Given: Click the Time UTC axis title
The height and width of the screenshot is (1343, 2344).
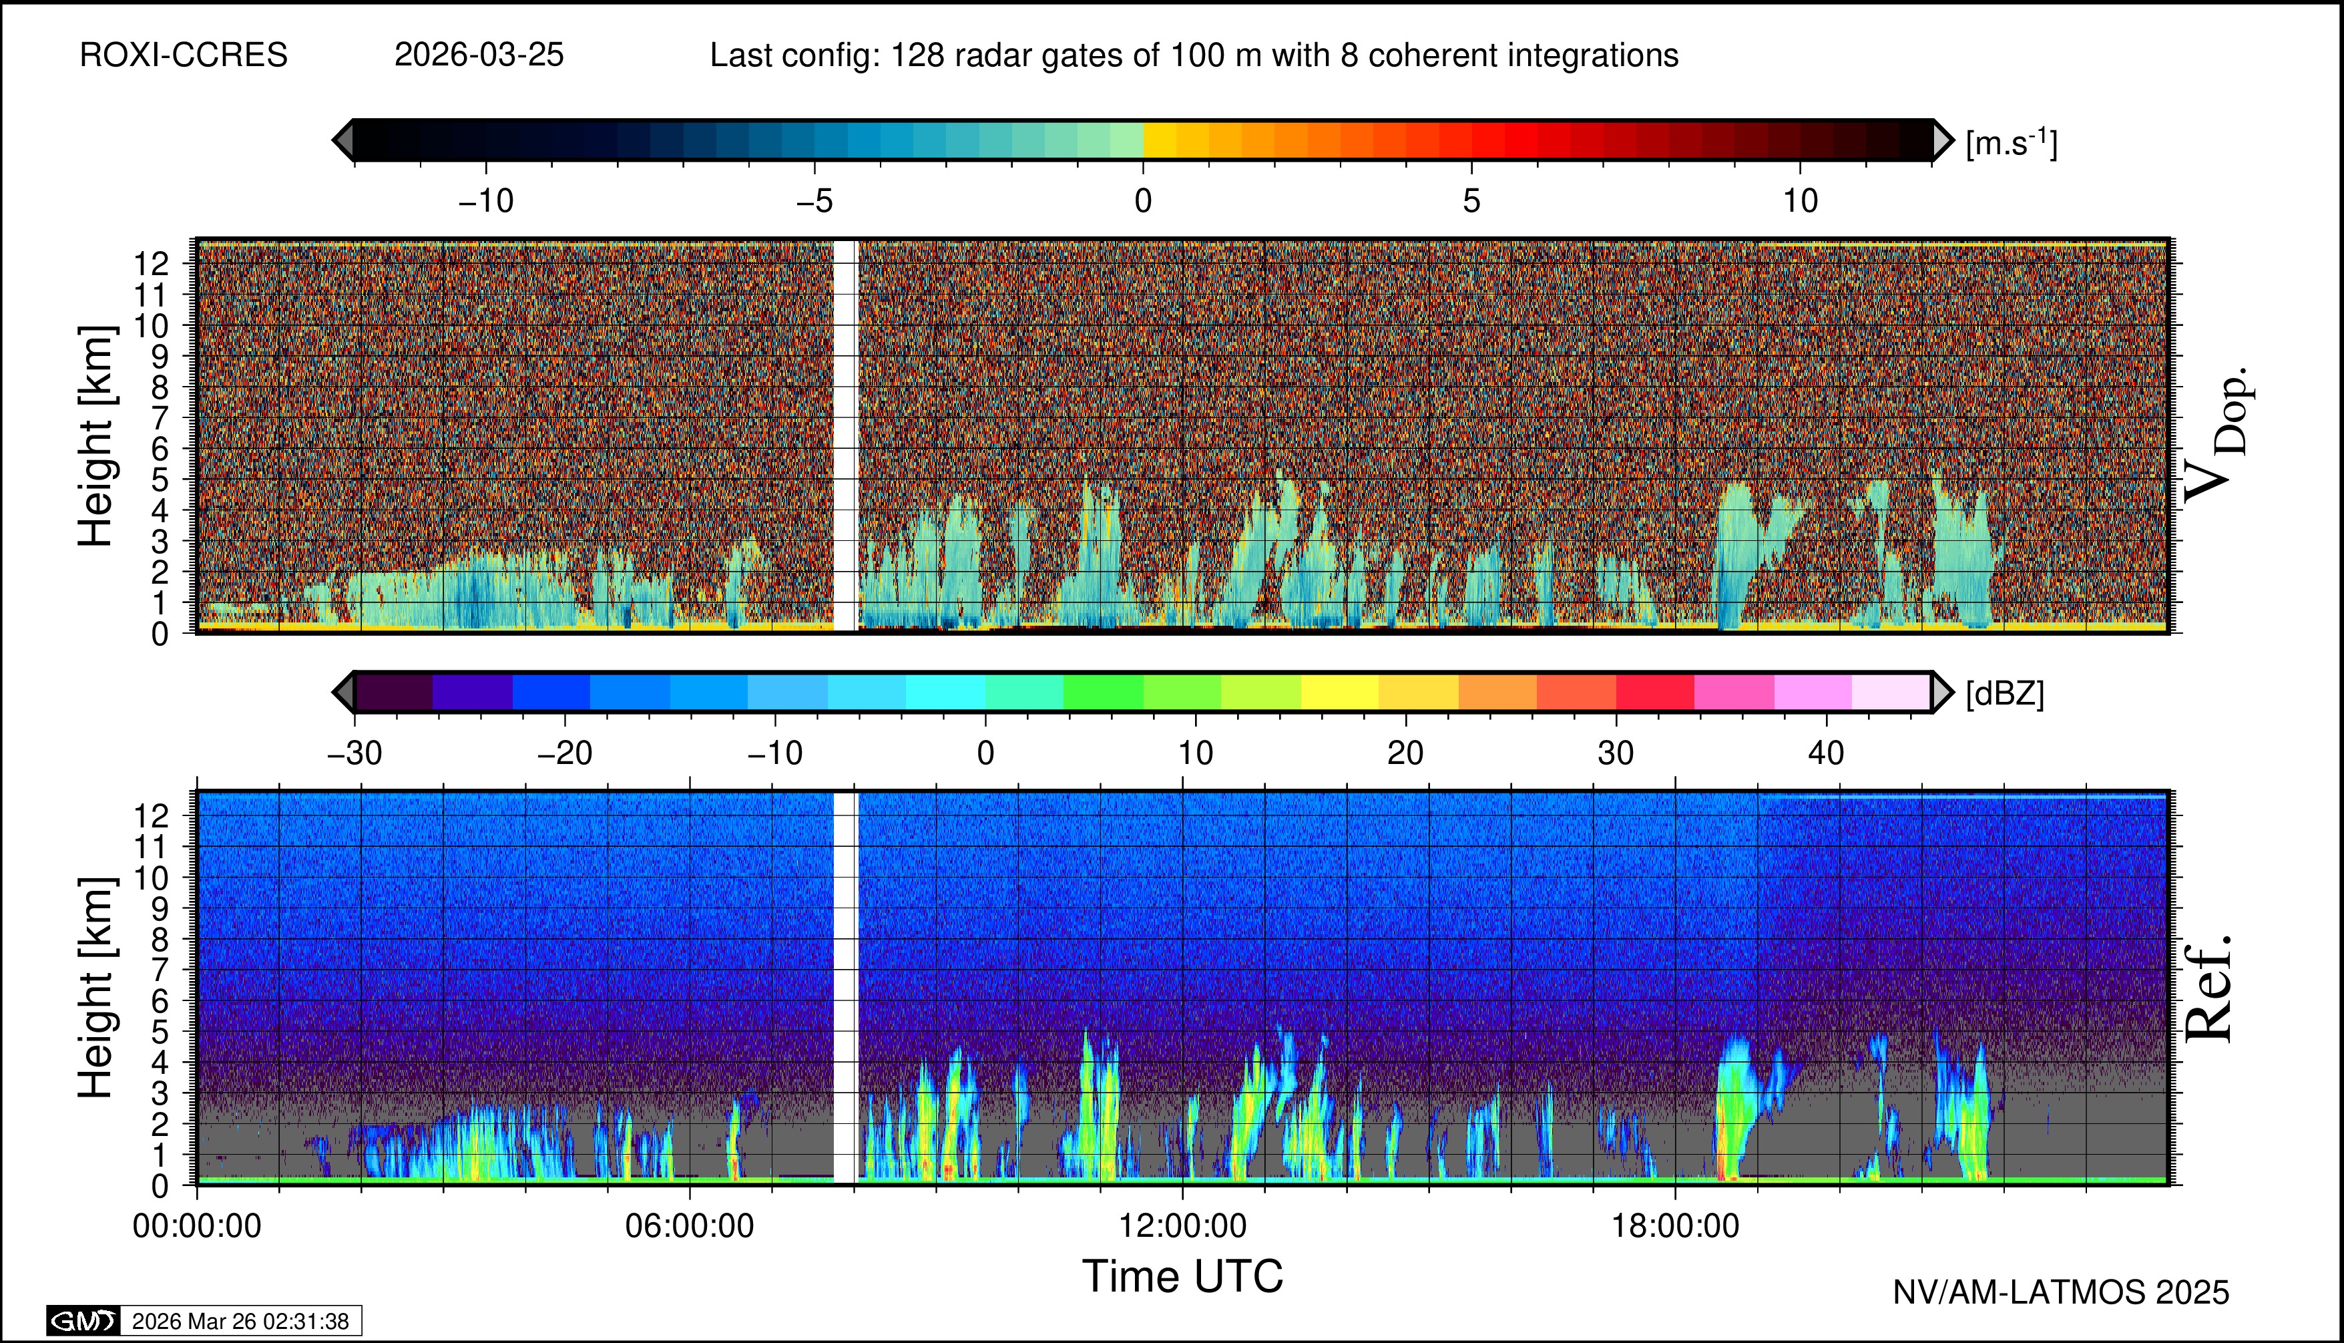Looking at the screenshot, I should click(x=1182, y=1277).
